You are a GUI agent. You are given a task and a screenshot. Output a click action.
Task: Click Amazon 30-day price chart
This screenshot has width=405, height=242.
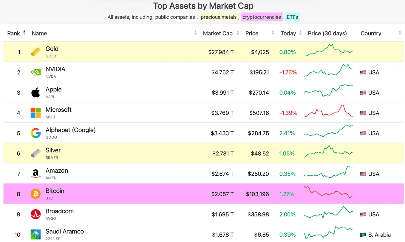328,172
